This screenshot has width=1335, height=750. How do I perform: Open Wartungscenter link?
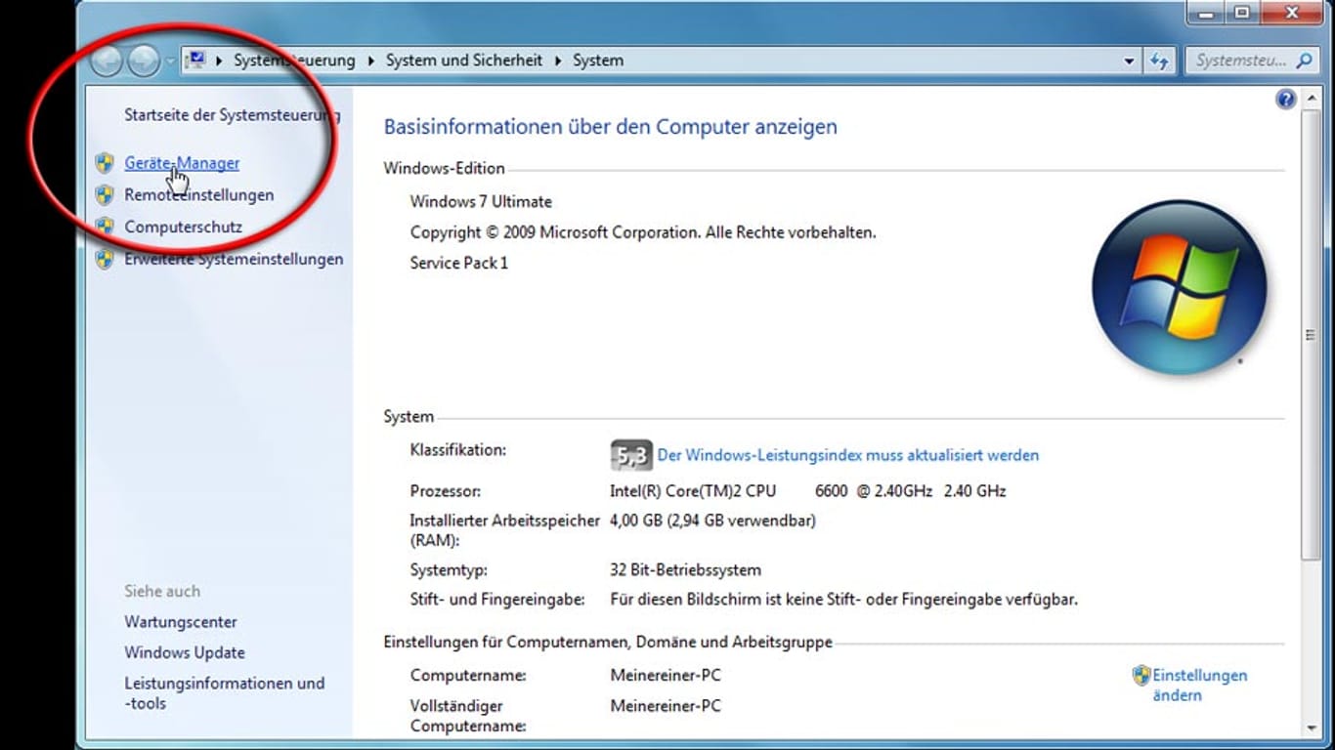point(181,622)
